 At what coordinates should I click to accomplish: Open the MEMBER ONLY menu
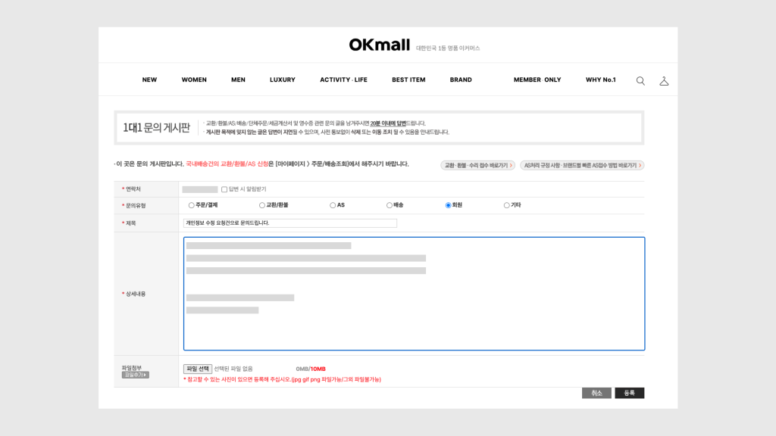coord(537,79)
